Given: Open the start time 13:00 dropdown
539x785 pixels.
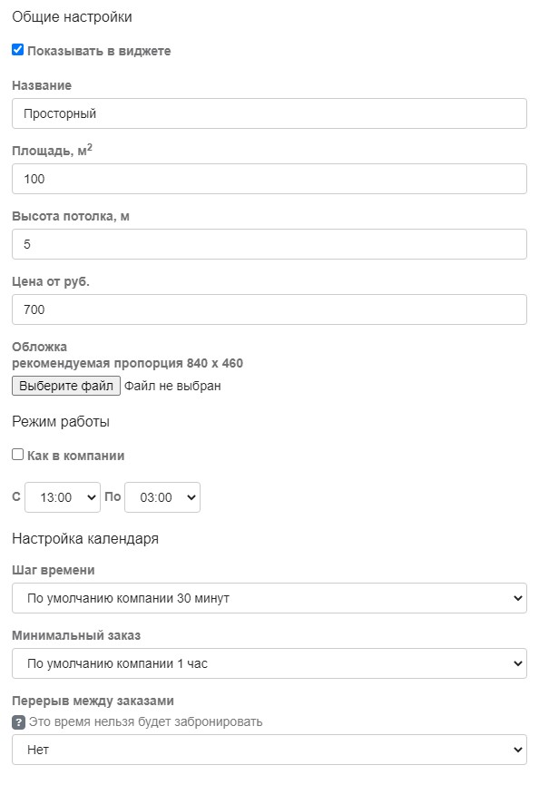Looking at the screenshot, I should point(63,497).
